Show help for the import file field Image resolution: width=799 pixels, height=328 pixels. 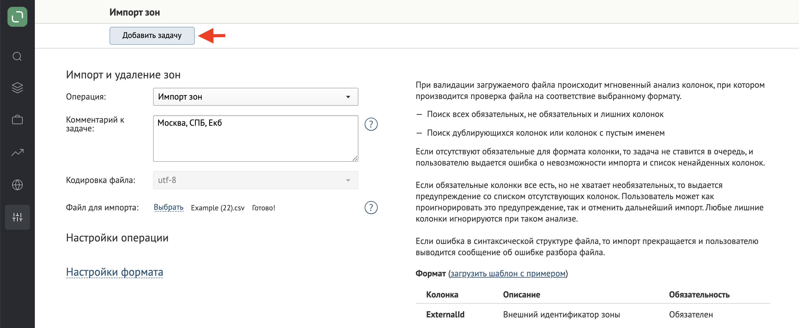[x=371, y=208]
